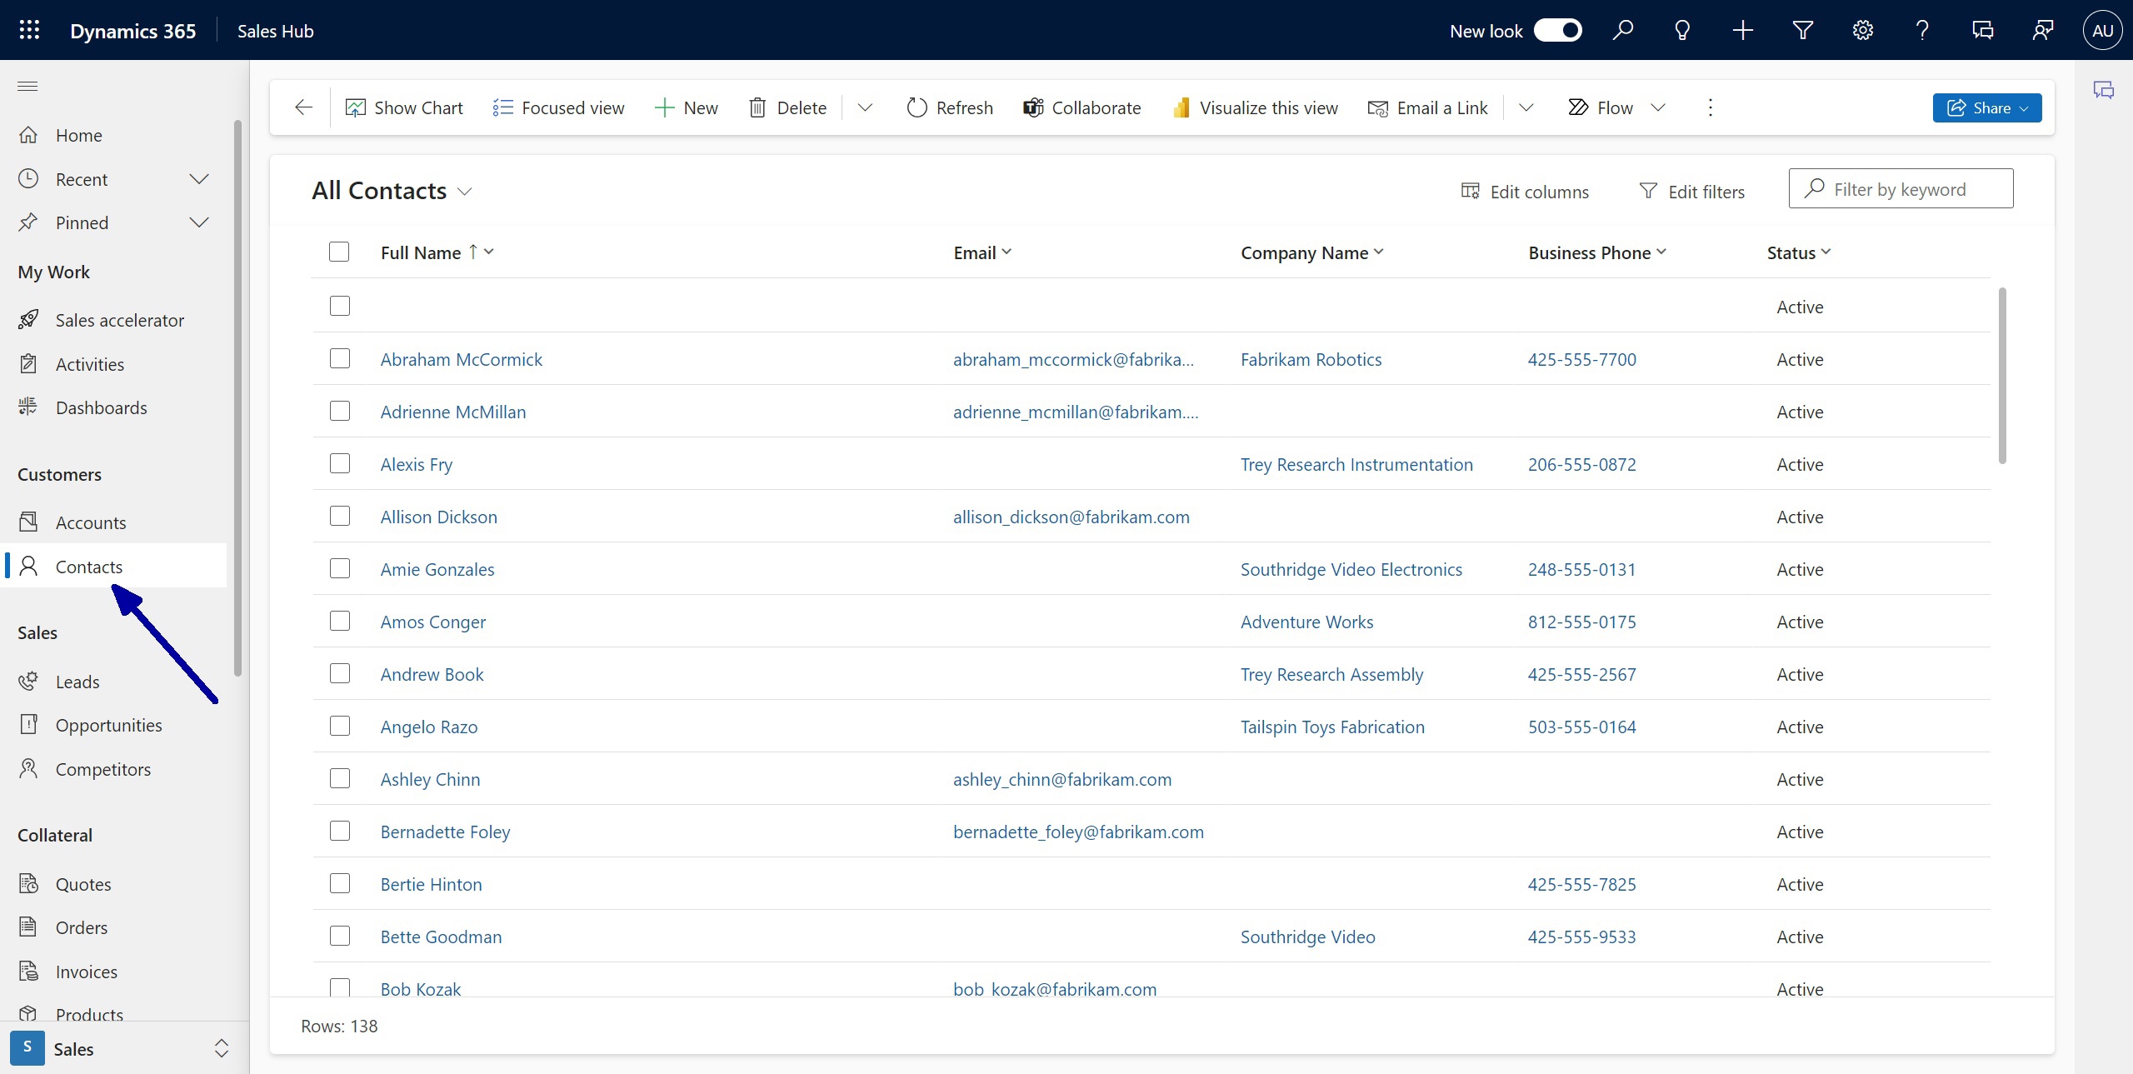Image resolution: width=2133 pixels, height=1074 pixels.
Task: Click Collaborate with Teams
Action: (x=1082, y=107)
